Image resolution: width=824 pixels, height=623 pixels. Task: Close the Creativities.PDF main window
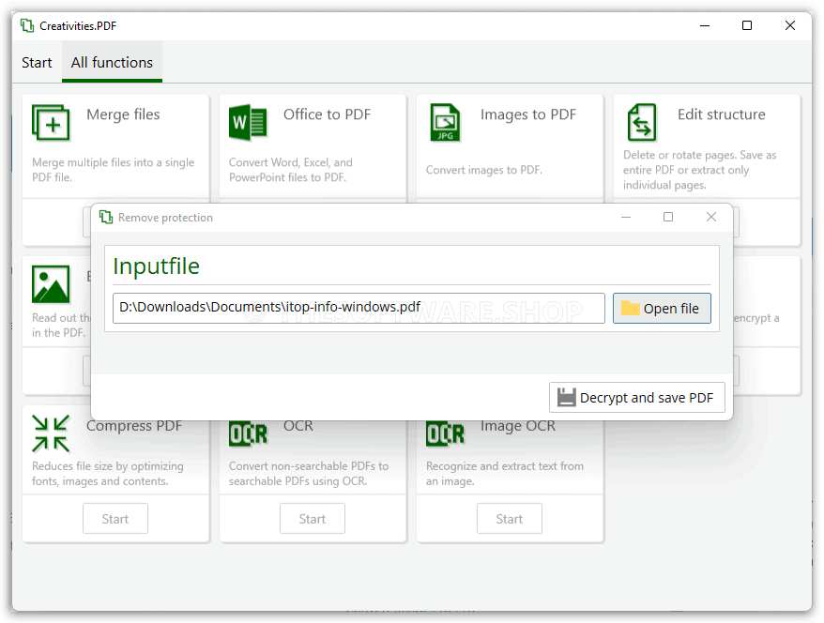(790, 25)
